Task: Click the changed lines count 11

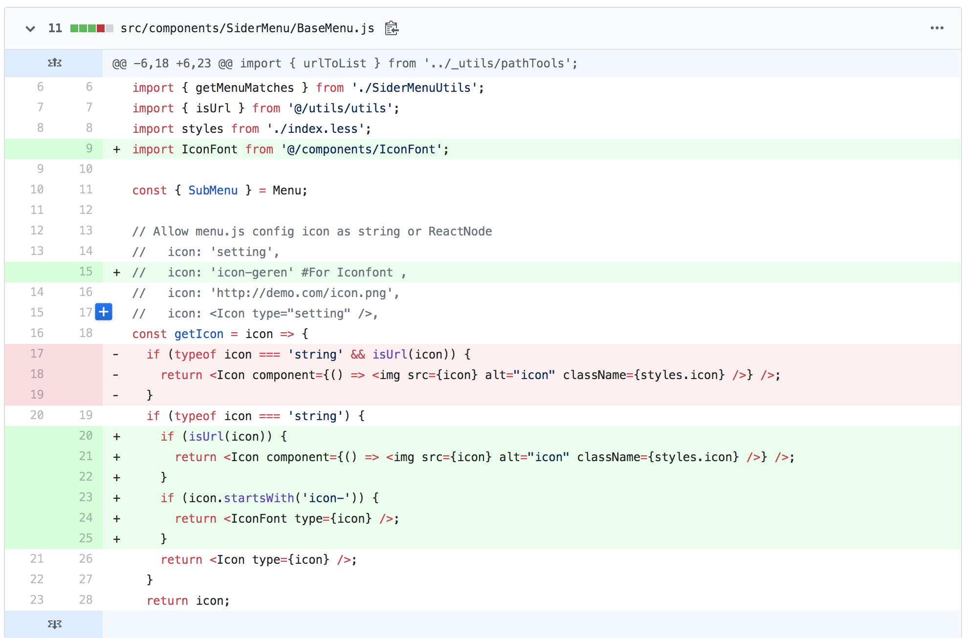Action: (55, 28)
